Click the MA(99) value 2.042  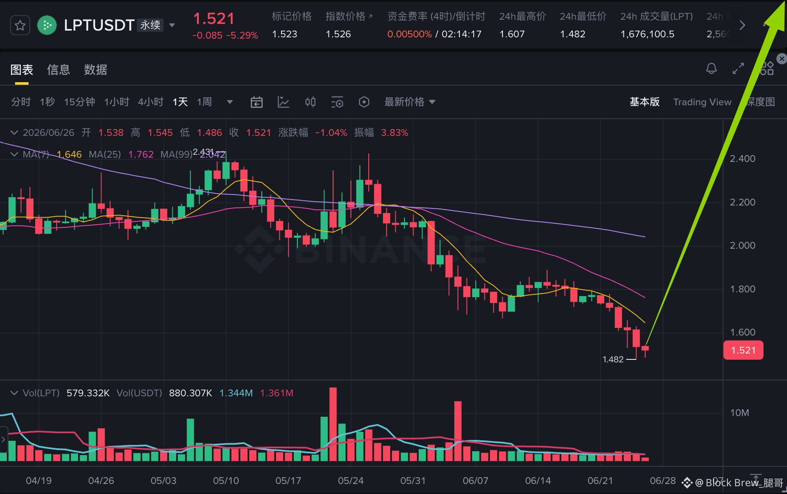pyautogui.click(x=213, y=154)
